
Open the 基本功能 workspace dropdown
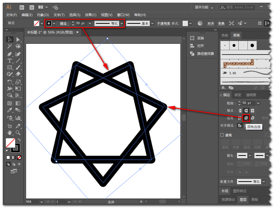(x=204, y=7)
